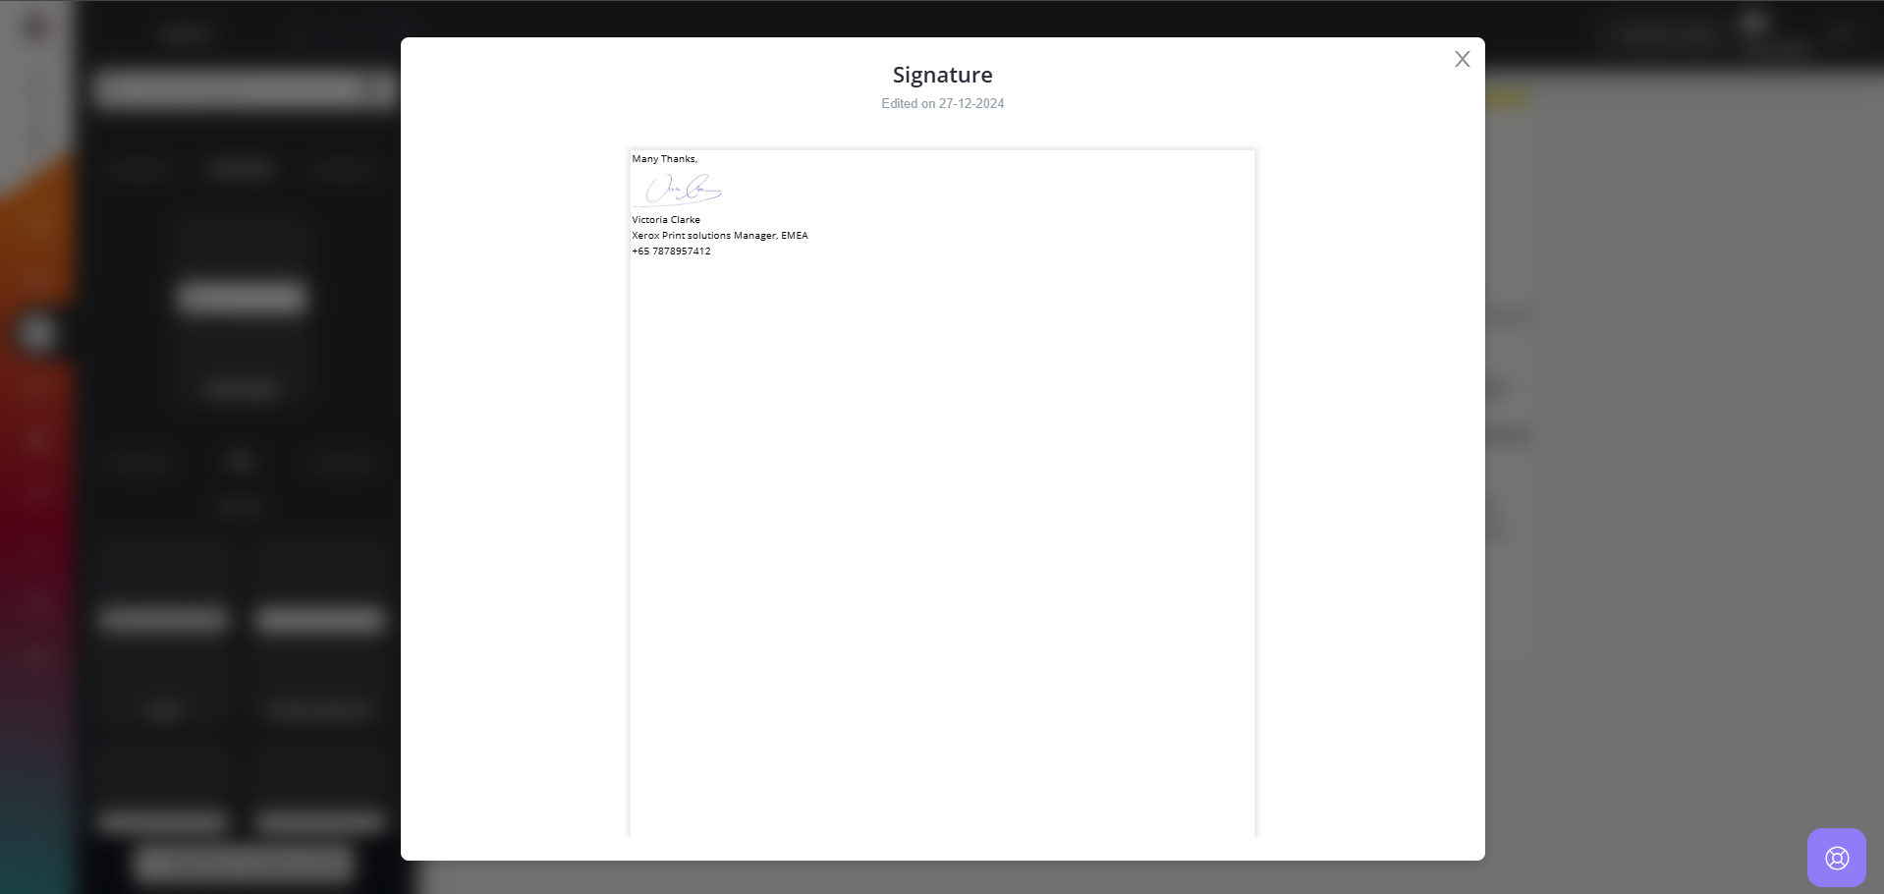1884x894 pixels.
Task: Click the blurred icon right of the search bar
Action: pos(379,88)
